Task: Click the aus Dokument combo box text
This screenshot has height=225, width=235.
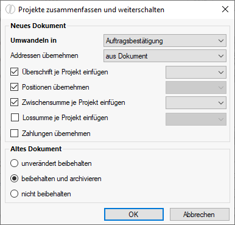Action: point(127,56)
